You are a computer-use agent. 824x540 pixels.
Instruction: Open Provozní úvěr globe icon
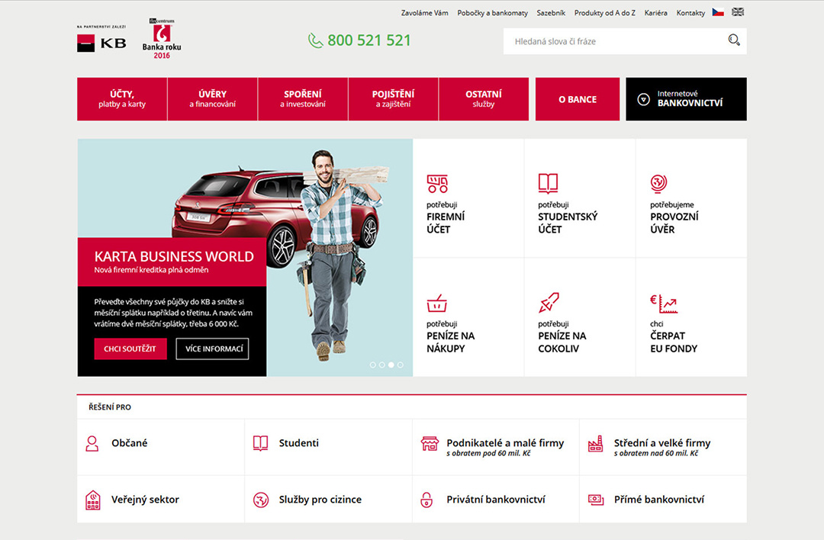click(658, 184)
